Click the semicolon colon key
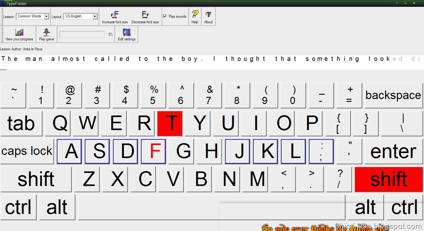Image resolution: width=424 pixels, height=231 pixels. tap(321, 151)
